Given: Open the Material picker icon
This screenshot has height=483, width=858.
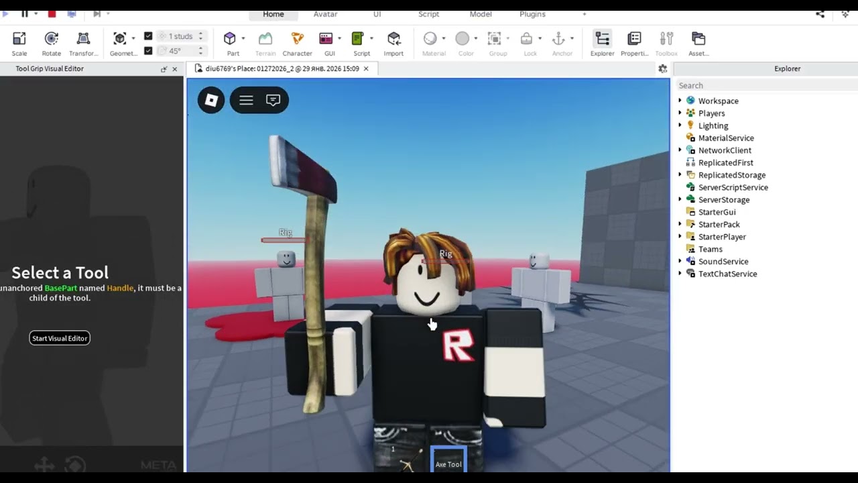Looking at the screenshot, I should [x=430, y=38].
